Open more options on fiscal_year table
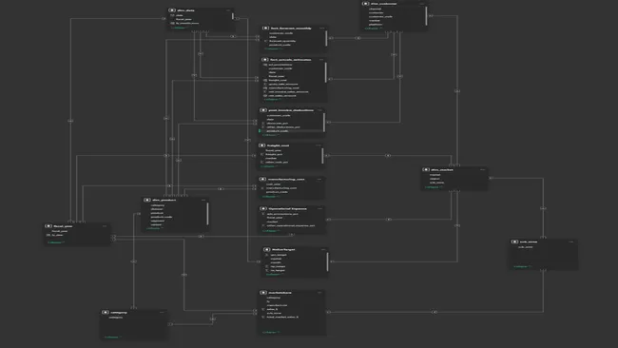 click(x=105, y=226)
